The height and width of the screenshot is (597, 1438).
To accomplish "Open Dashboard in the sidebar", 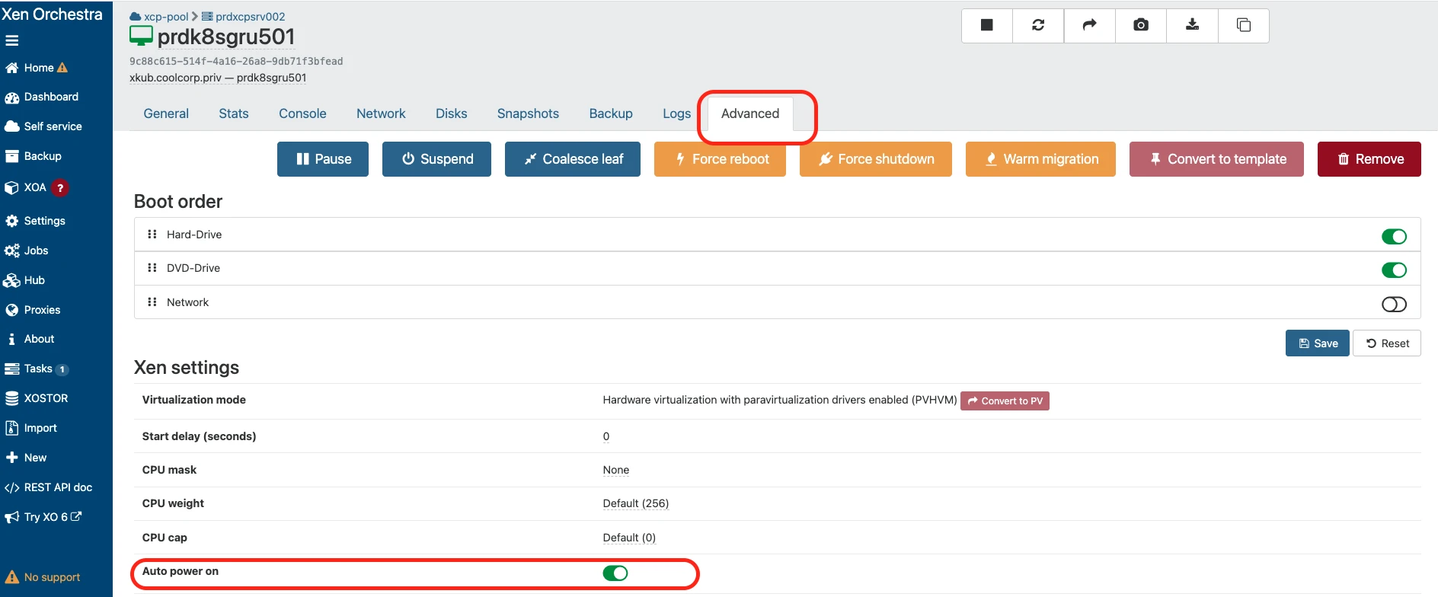I will 41,97.
